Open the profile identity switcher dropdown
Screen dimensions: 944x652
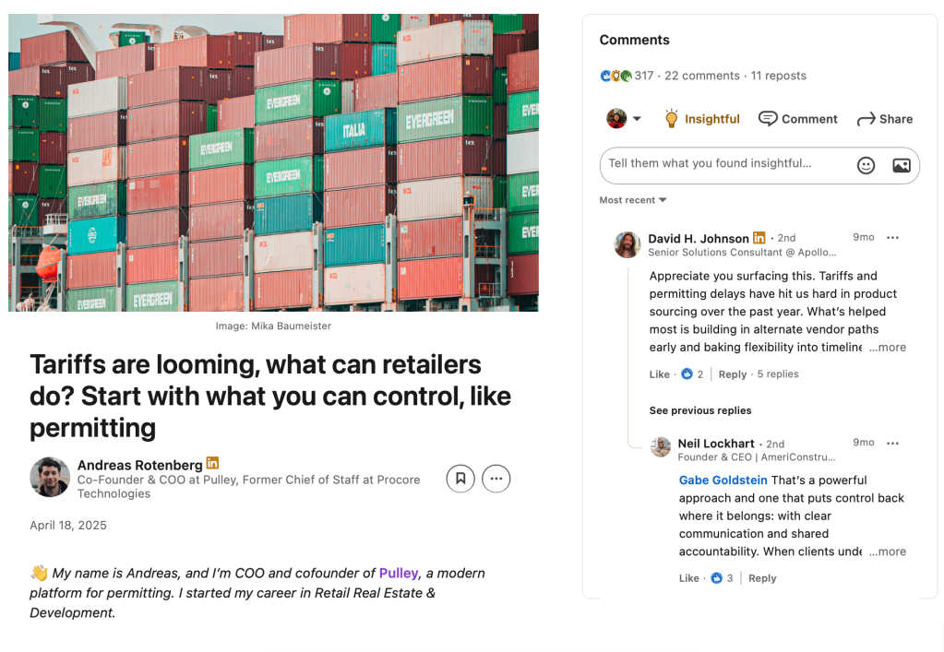[x=625, y=119]
